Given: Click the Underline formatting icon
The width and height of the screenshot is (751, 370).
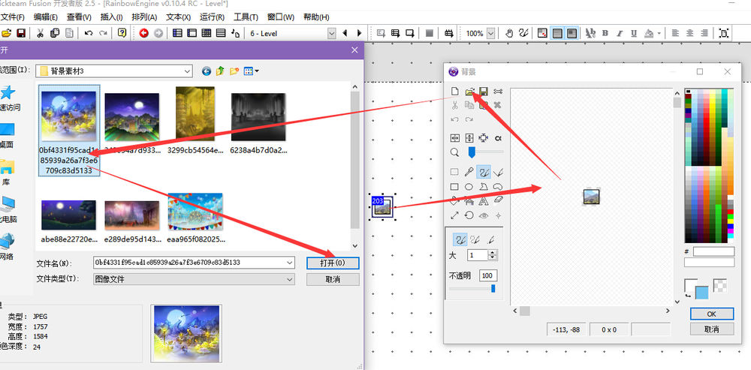Looking at the screenshot, I should (x=634, y=33).
